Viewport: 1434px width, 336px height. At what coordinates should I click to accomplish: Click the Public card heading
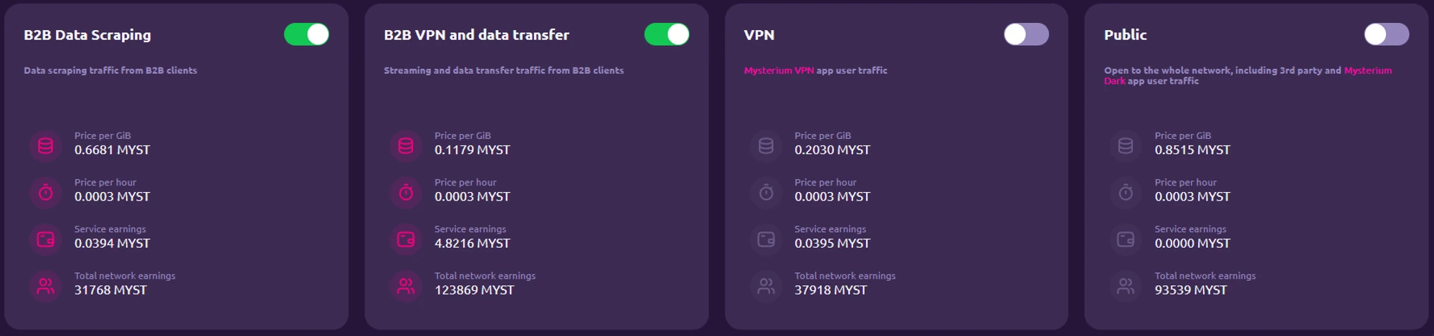[x=1125, y=35]
